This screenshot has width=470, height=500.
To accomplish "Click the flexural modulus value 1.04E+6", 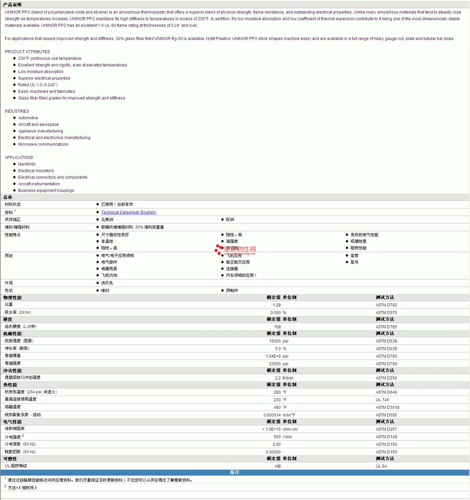I will pyautogui.click(x=273, y=356).
